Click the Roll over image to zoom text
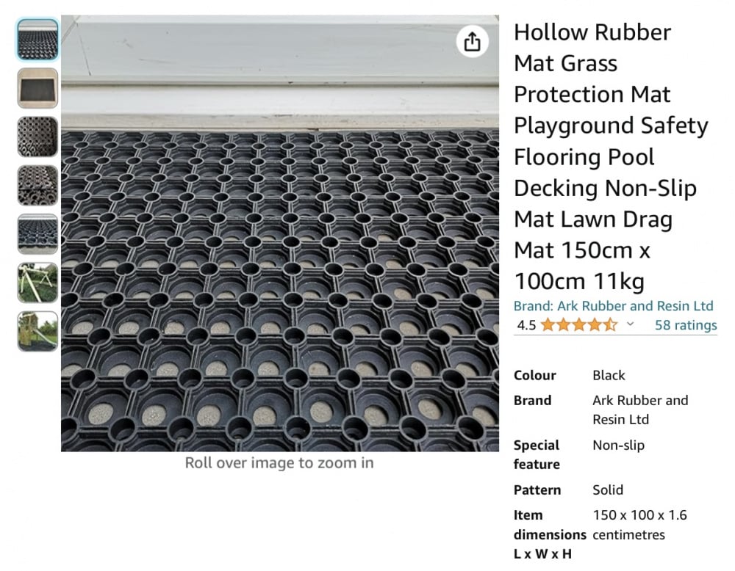The width and height of the screenshot is (735, 571). click(279, 463)
